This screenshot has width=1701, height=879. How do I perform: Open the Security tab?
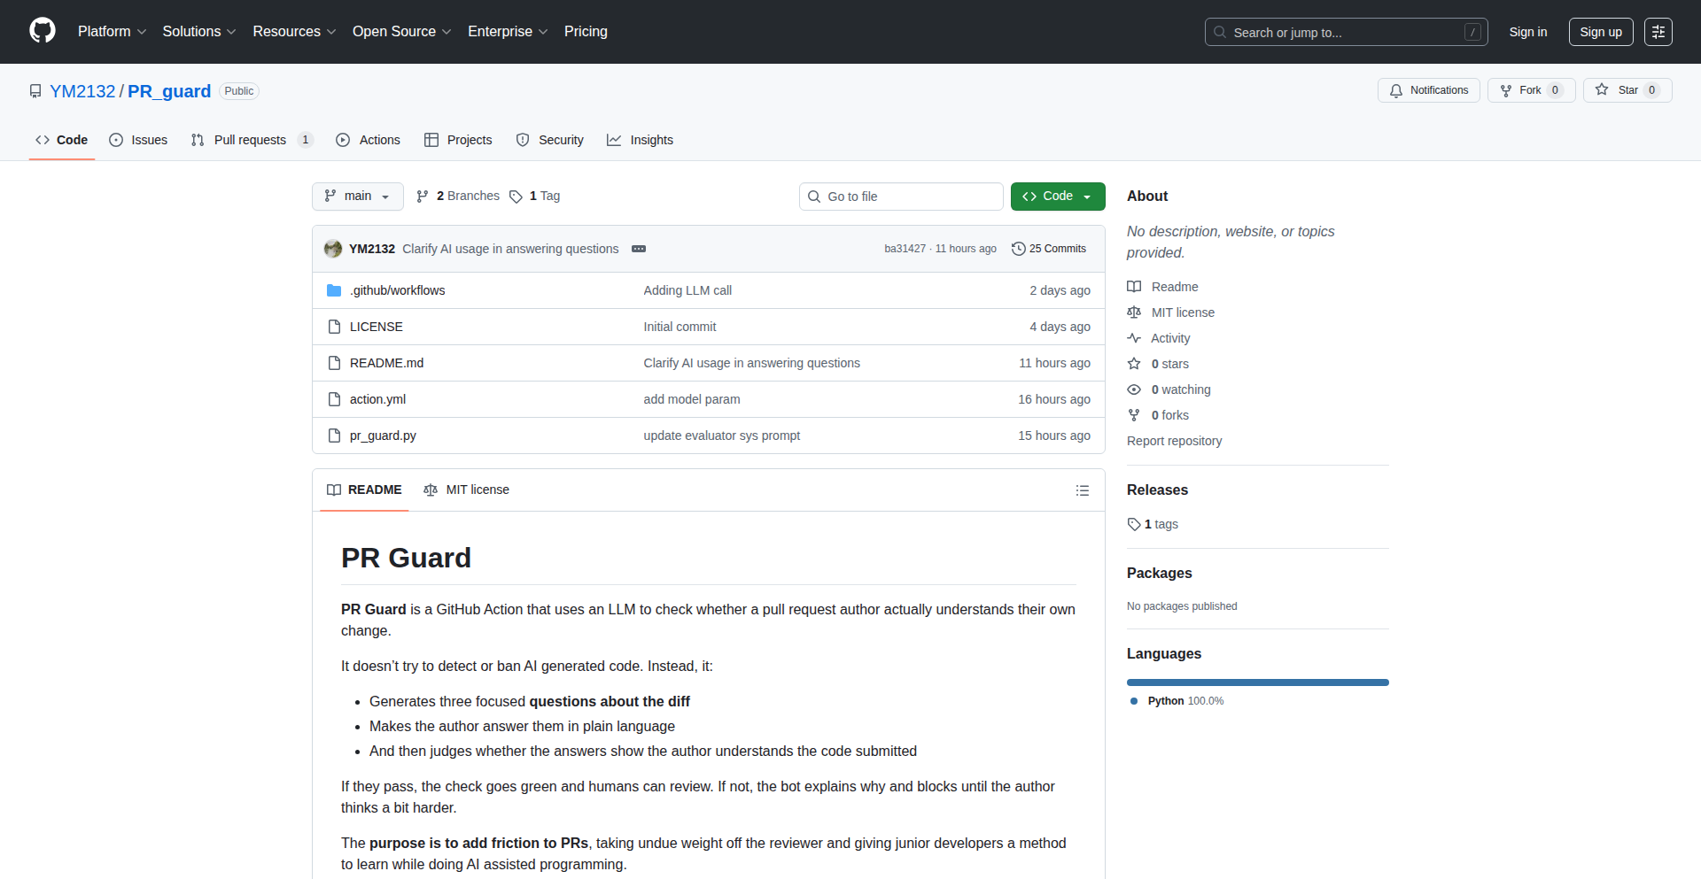point(550,140)
